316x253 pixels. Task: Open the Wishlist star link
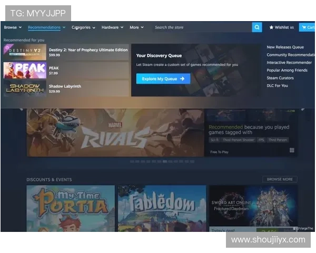click(279, 27)
